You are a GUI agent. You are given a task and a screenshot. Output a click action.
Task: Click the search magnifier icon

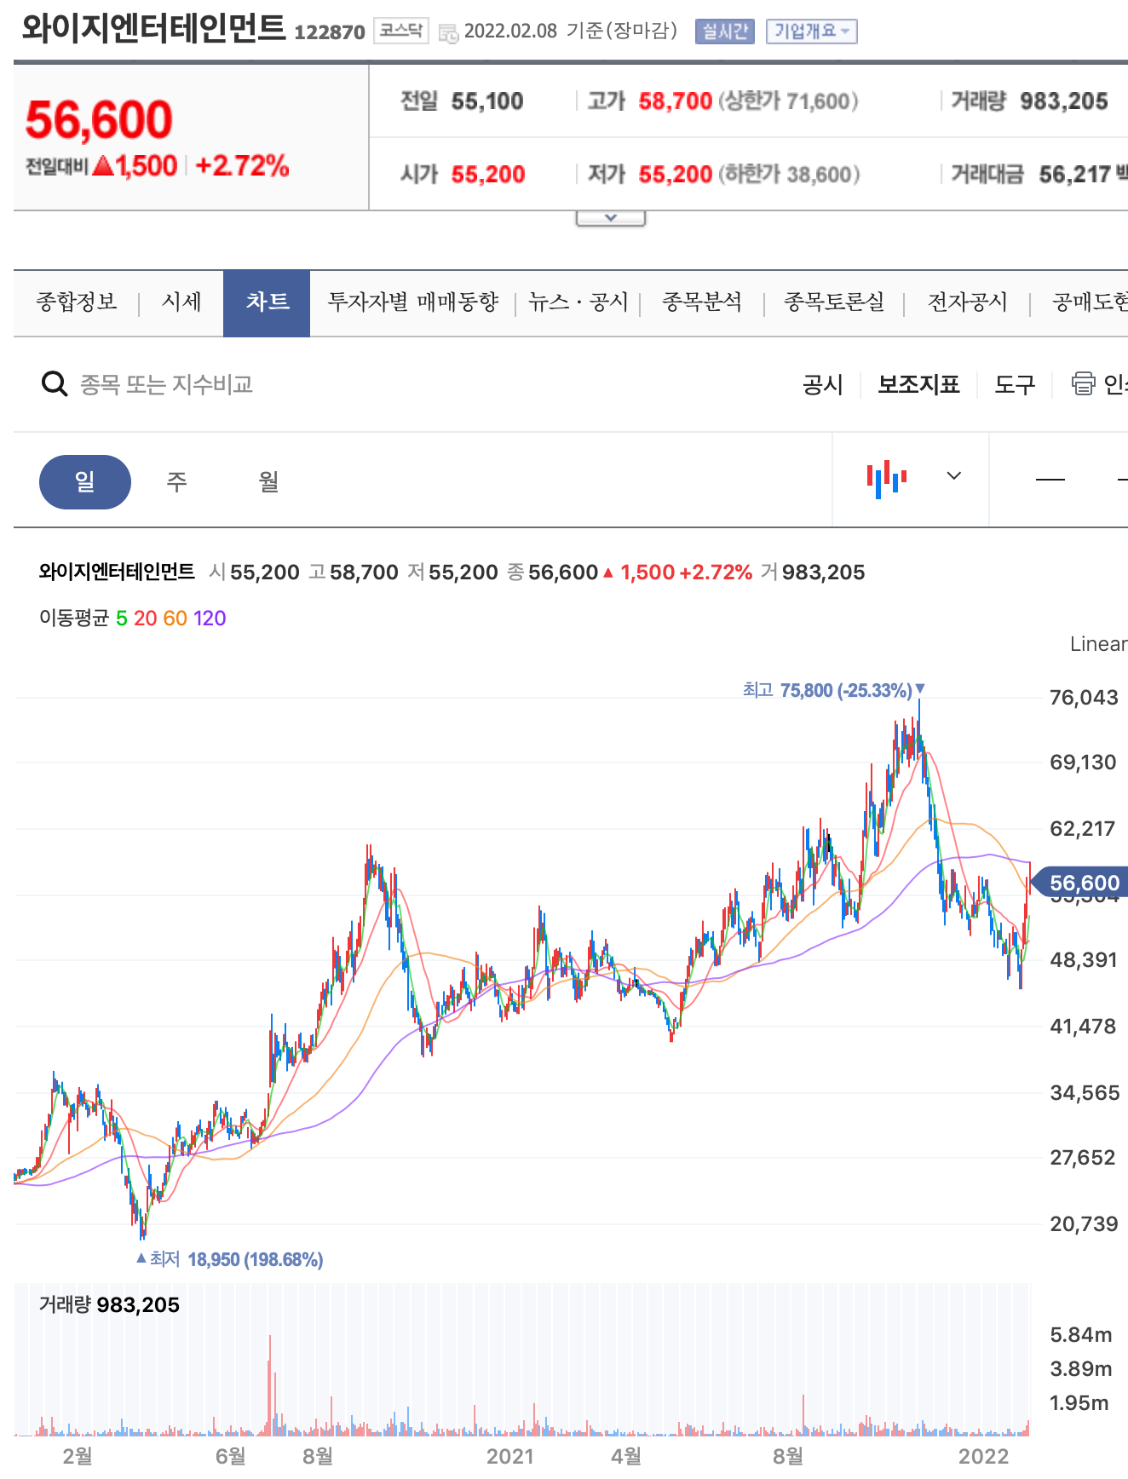[x=55, y=384]
